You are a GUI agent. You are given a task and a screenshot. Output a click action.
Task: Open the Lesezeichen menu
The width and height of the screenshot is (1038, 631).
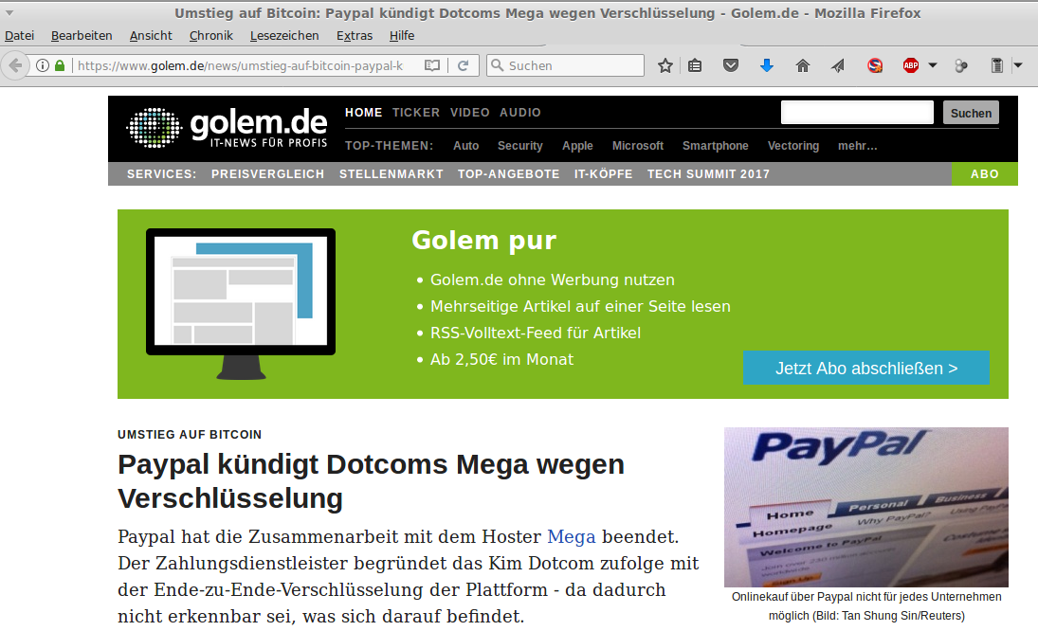[x=284, y=36]
